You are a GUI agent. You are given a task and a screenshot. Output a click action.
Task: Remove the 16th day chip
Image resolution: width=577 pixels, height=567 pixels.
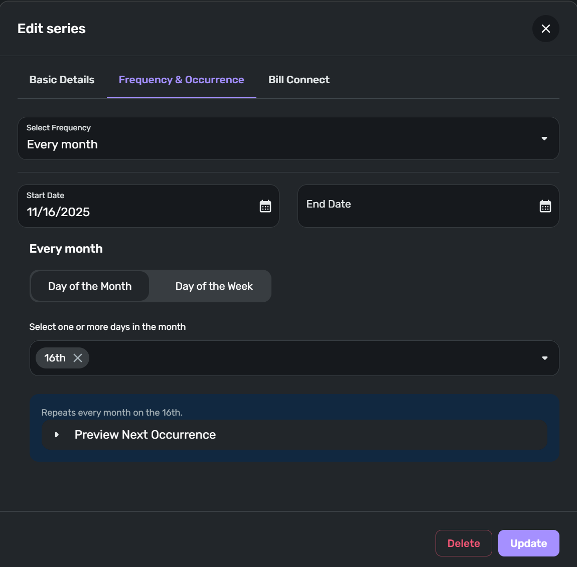(78, 358)
